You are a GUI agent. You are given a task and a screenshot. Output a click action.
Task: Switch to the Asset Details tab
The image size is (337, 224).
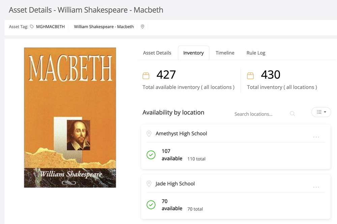click(x=157, y=53)
